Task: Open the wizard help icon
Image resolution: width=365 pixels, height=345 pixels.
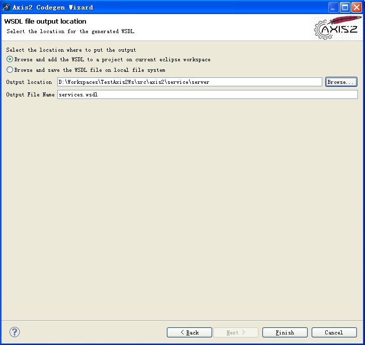Action: pos(15,332)
